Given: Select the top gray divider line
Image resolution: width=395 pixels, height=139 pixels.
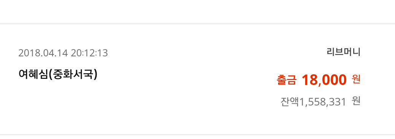Looking at the screenshot, I should click(x=197, y=24).
